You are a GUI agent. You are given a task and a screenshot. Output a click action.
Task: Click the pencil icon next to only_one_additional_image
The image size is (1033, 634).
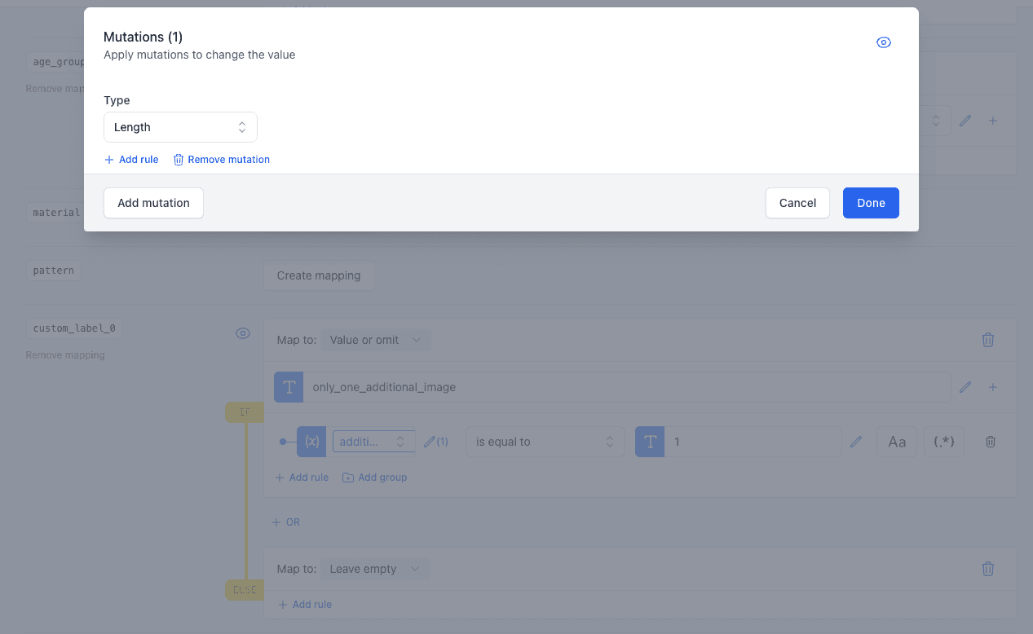coord(965,386)
